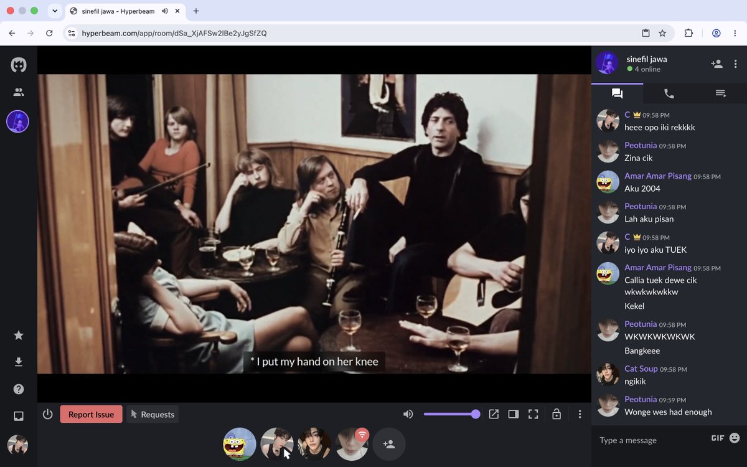747x467 pixels.
Task: Toggle the chat sidebar panel icon
Action: (x=514, y=414)
